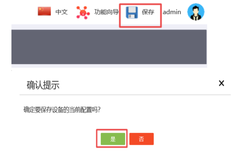Screen dimensions: 234x152
Task: Click empty header space left of flag
Action: click(x=19, y=12)
